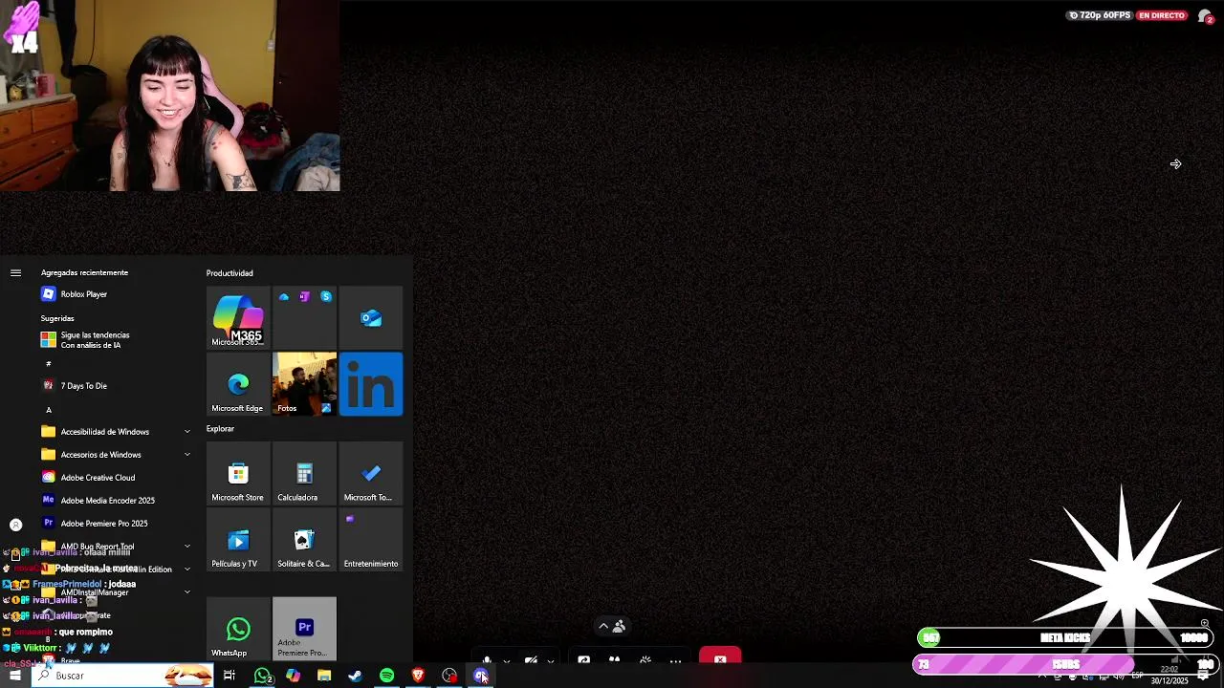1224x688 pixels.
Task: Launch Adobe Media Encoder 2025
Action: pyautogui.click(x=115, y=501)
